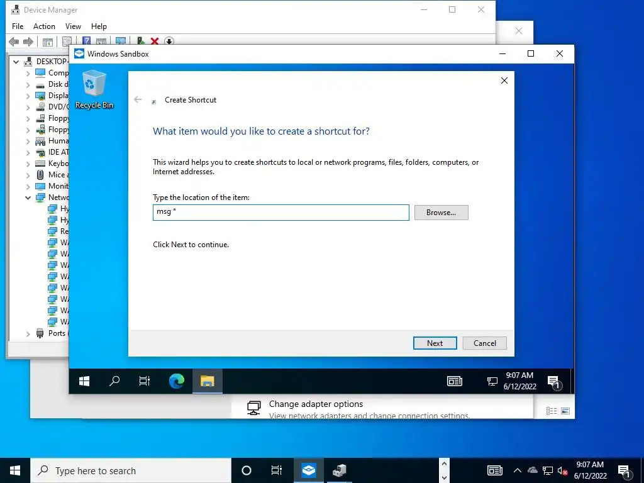Expand the Mice node arrow
The image size is (644, 483).
point(28,175)
